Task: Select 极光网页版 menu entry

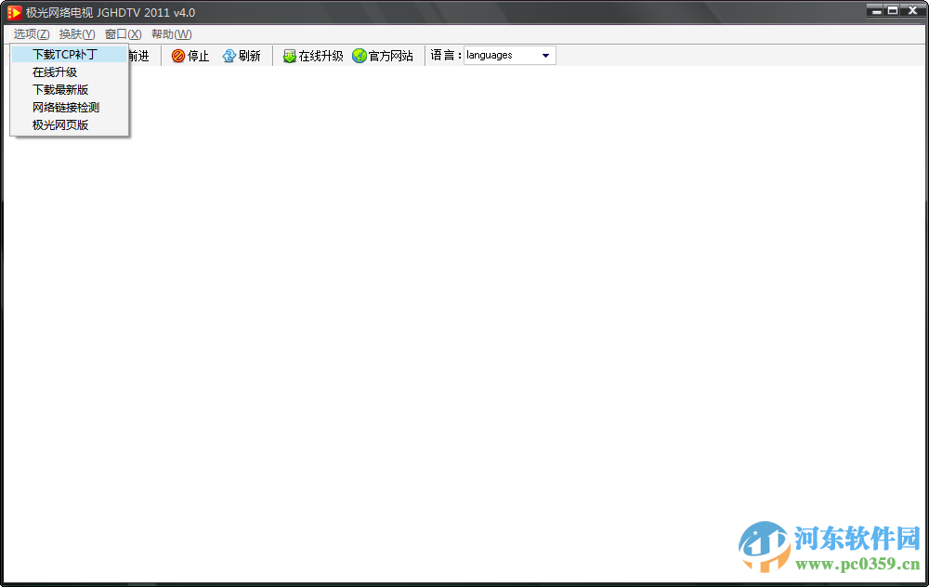Action: coord(70,125)
